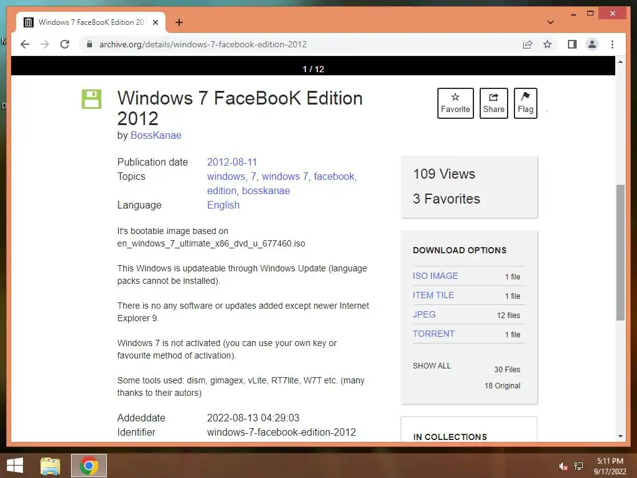The image size is (637, 478).
Task: Open the BossKanae author link
Action: click(x=156, y=135)
